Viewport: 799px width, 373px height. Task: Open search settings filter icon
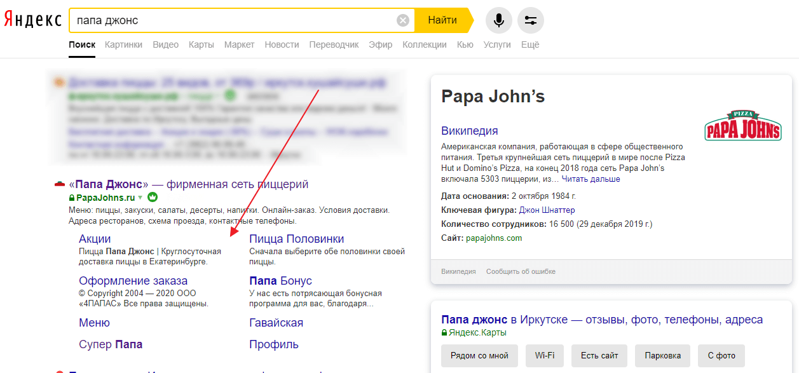point(531,20)
